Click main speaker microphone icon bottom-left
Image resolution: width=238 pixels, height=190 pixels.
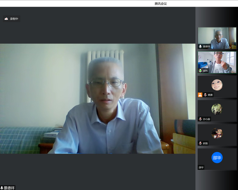pyautogui.click(x=2, y=188)
